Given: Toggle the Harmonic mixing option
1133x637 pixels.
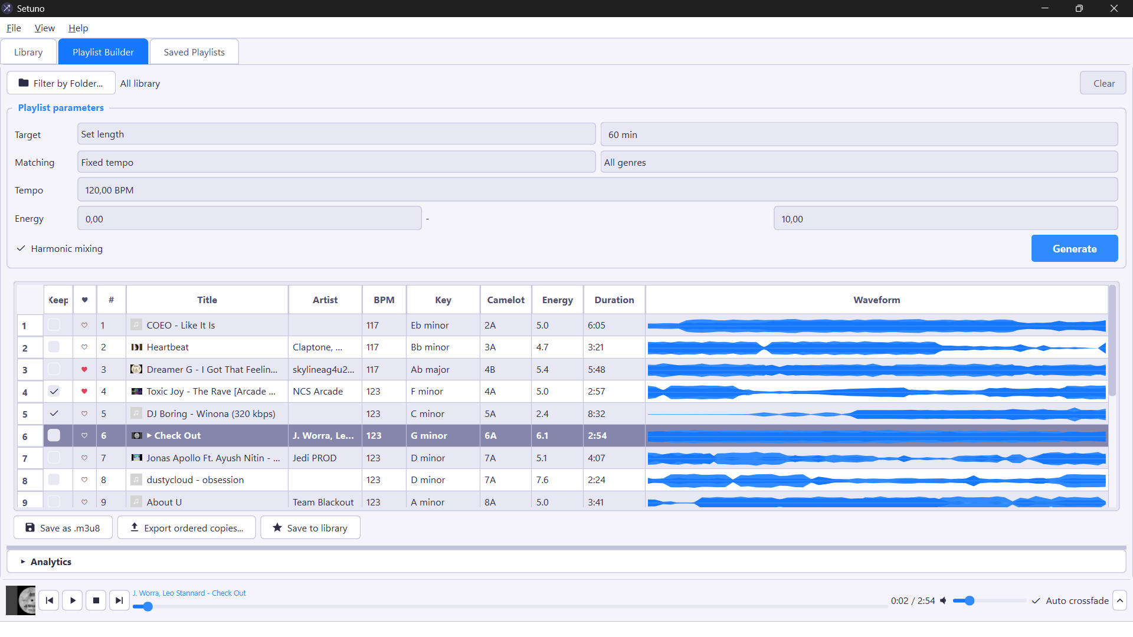Looking at the screenshot, I should point(59,248).
